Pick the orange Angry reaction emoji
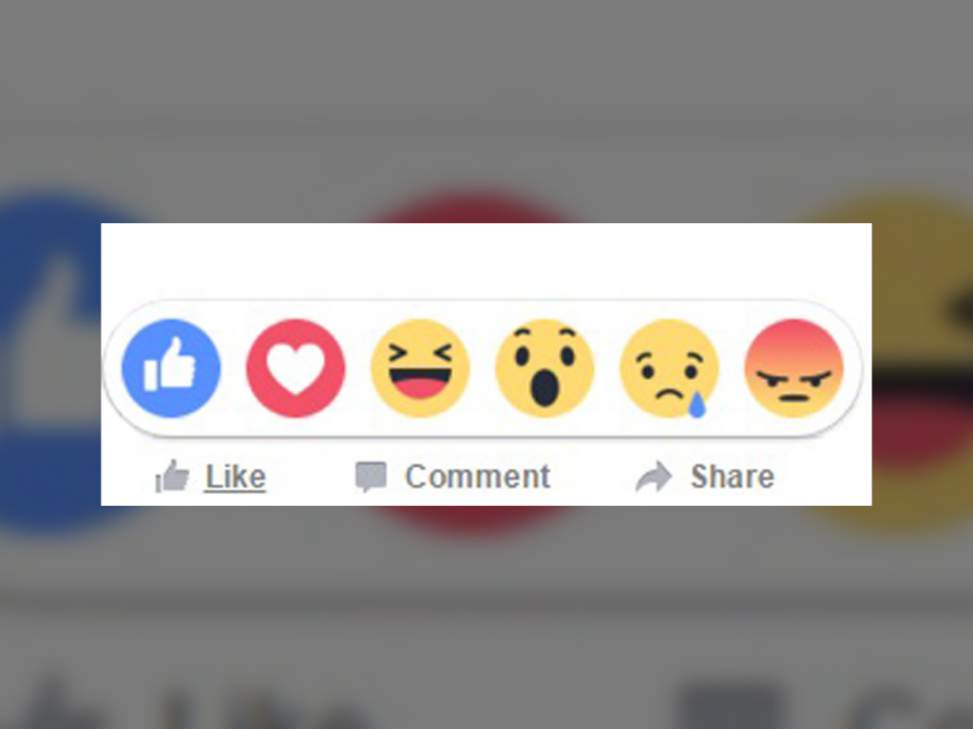The image size is (973, 729). point(793,368)
